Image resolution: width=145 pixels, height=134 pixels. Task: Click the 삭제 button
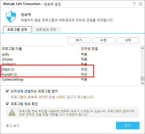coord(128,40)
